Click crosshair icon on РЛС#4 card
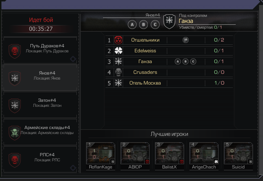This screenshot has width=263, height=181. coord(73,168)
